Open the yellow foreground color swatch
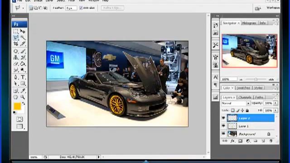This screenshot has width=290, height=163. (17, 106)
